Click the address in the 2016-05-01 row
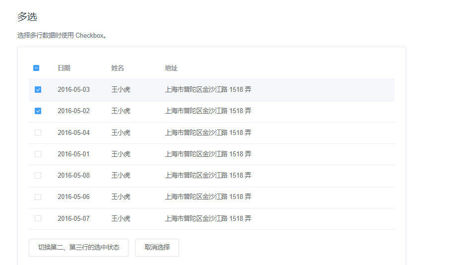 coord(208,154)
